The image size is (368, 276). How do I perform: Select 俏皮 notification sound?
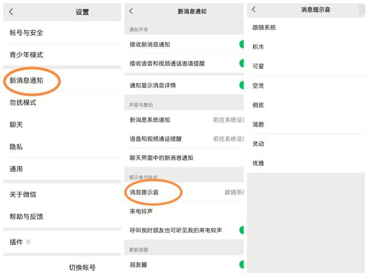point(306,105)
